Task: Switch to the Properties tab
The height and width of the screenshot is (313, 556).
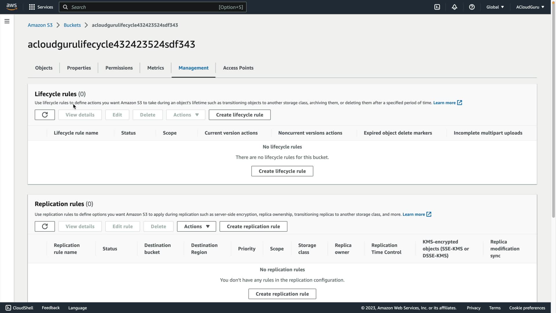Action: coord(79,68)
